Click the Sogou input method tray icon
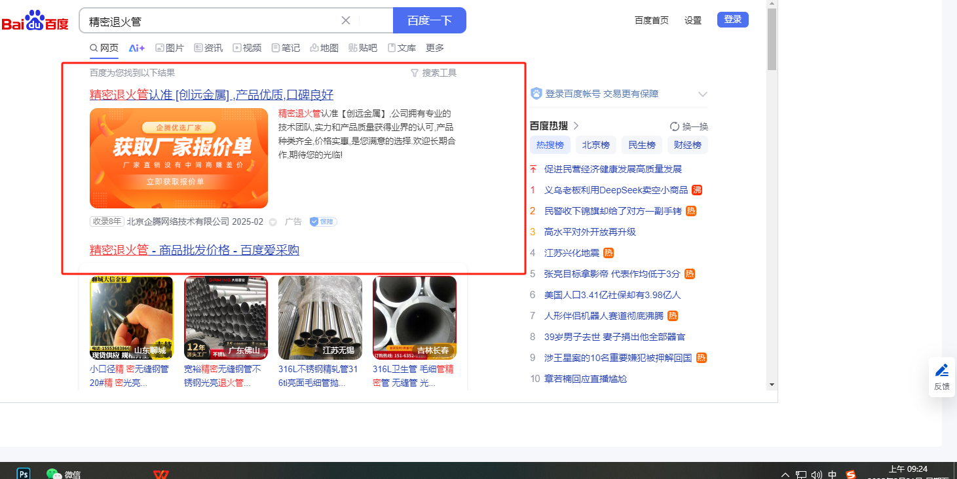 click(851, 474)
